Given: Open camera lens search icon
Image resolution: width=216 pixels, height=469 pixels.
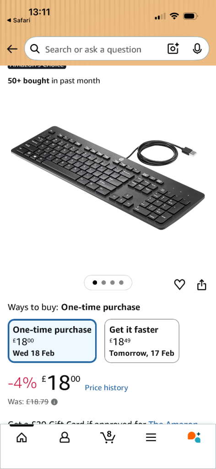Looking at the screenshot, I should [x=173, y=49].
